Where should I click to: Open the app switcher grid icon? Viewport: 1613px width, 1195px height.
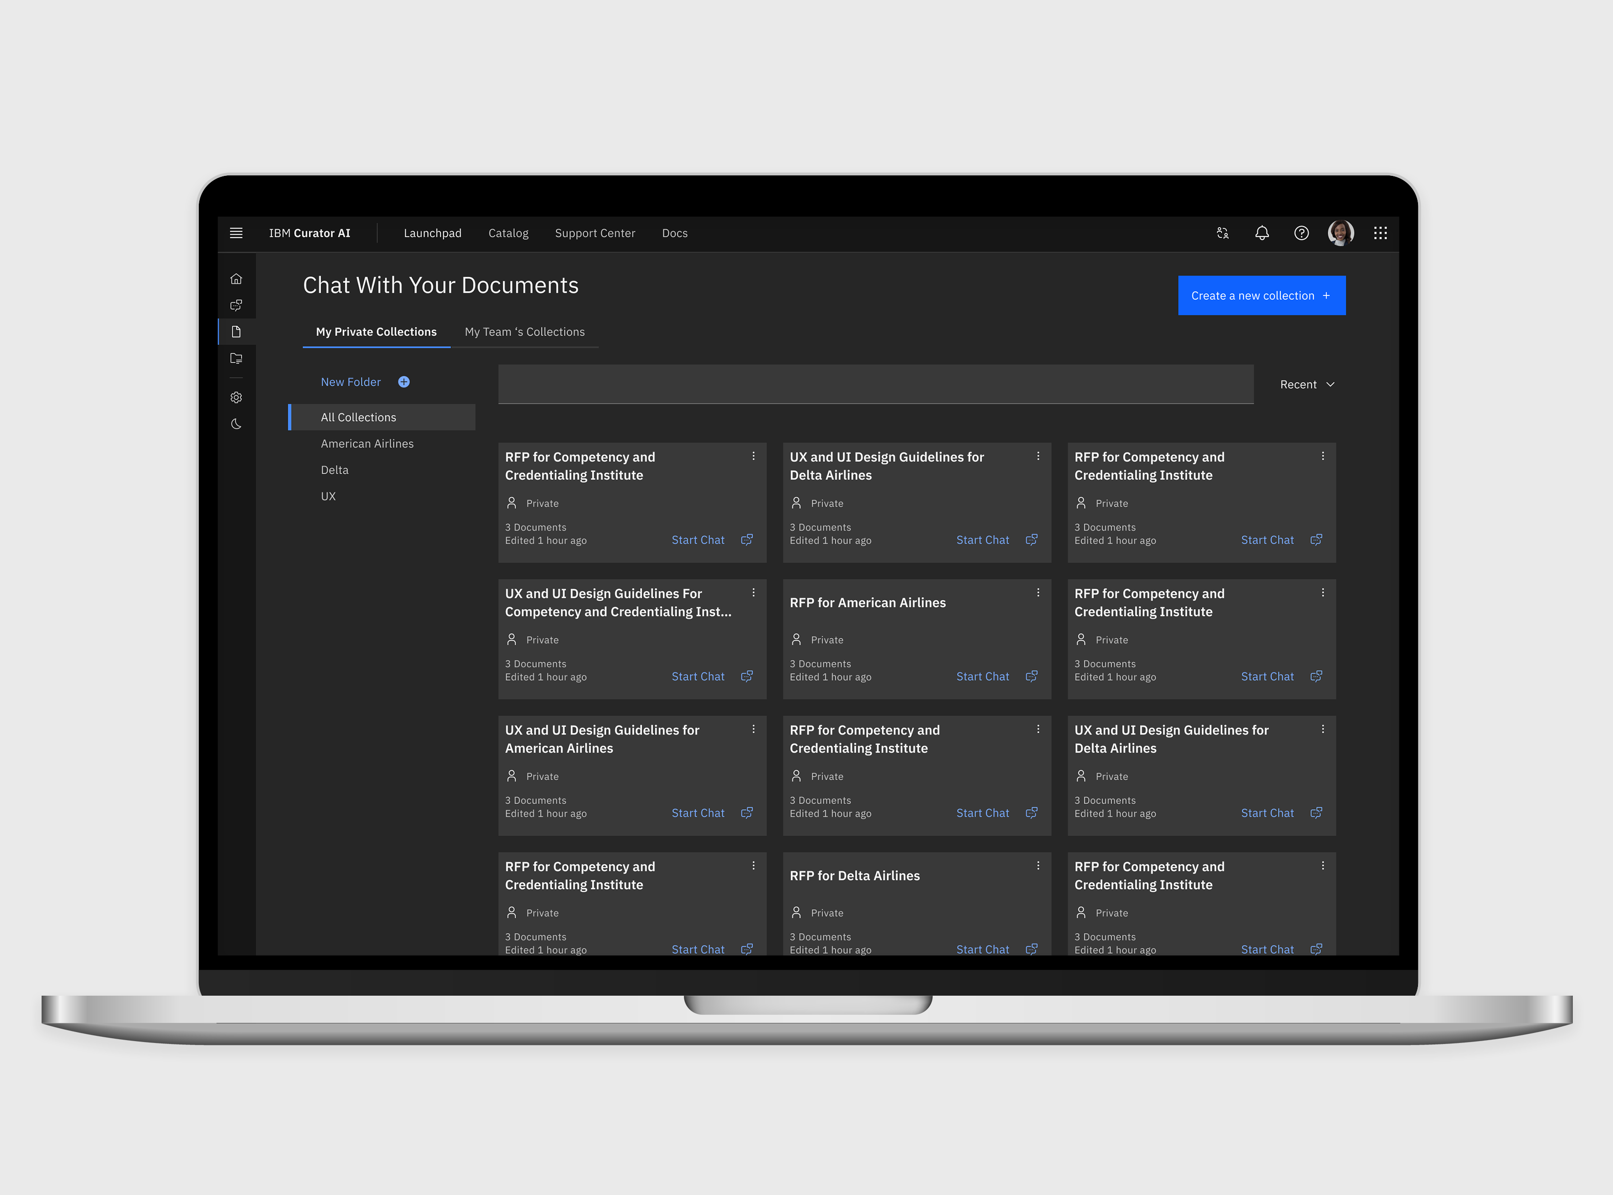[x=1380, y=233]
